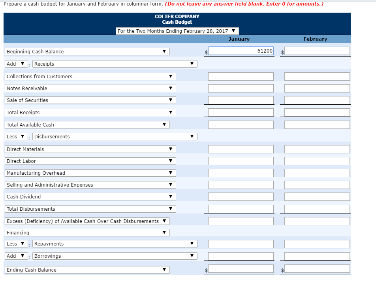Click January Beginning Cash Balance field showing 61200
This screenshot has width=376, height=287.
tap(241, 51)
